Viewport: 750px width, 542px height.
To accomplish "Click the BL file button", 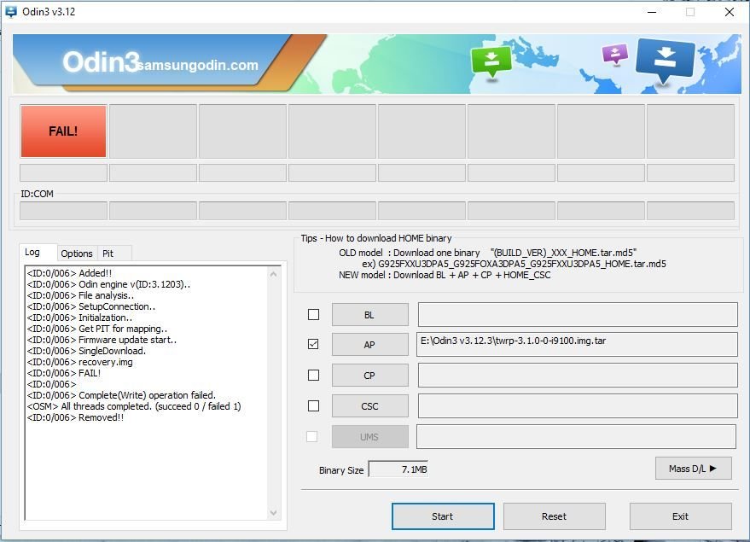I will (x=369, y=315).
